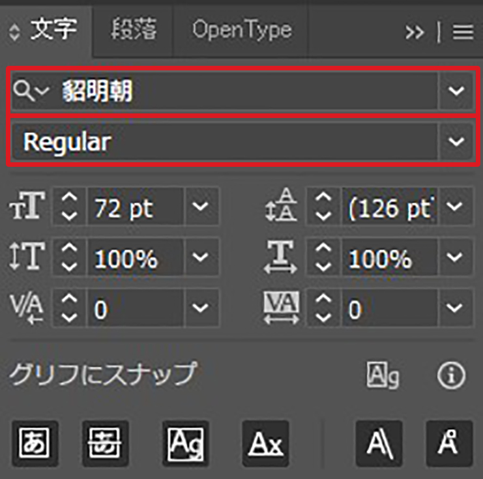Click the glyph bounds Ag icon beside info
The width and height of the screenshot is (483, 479).
point(383,375)
